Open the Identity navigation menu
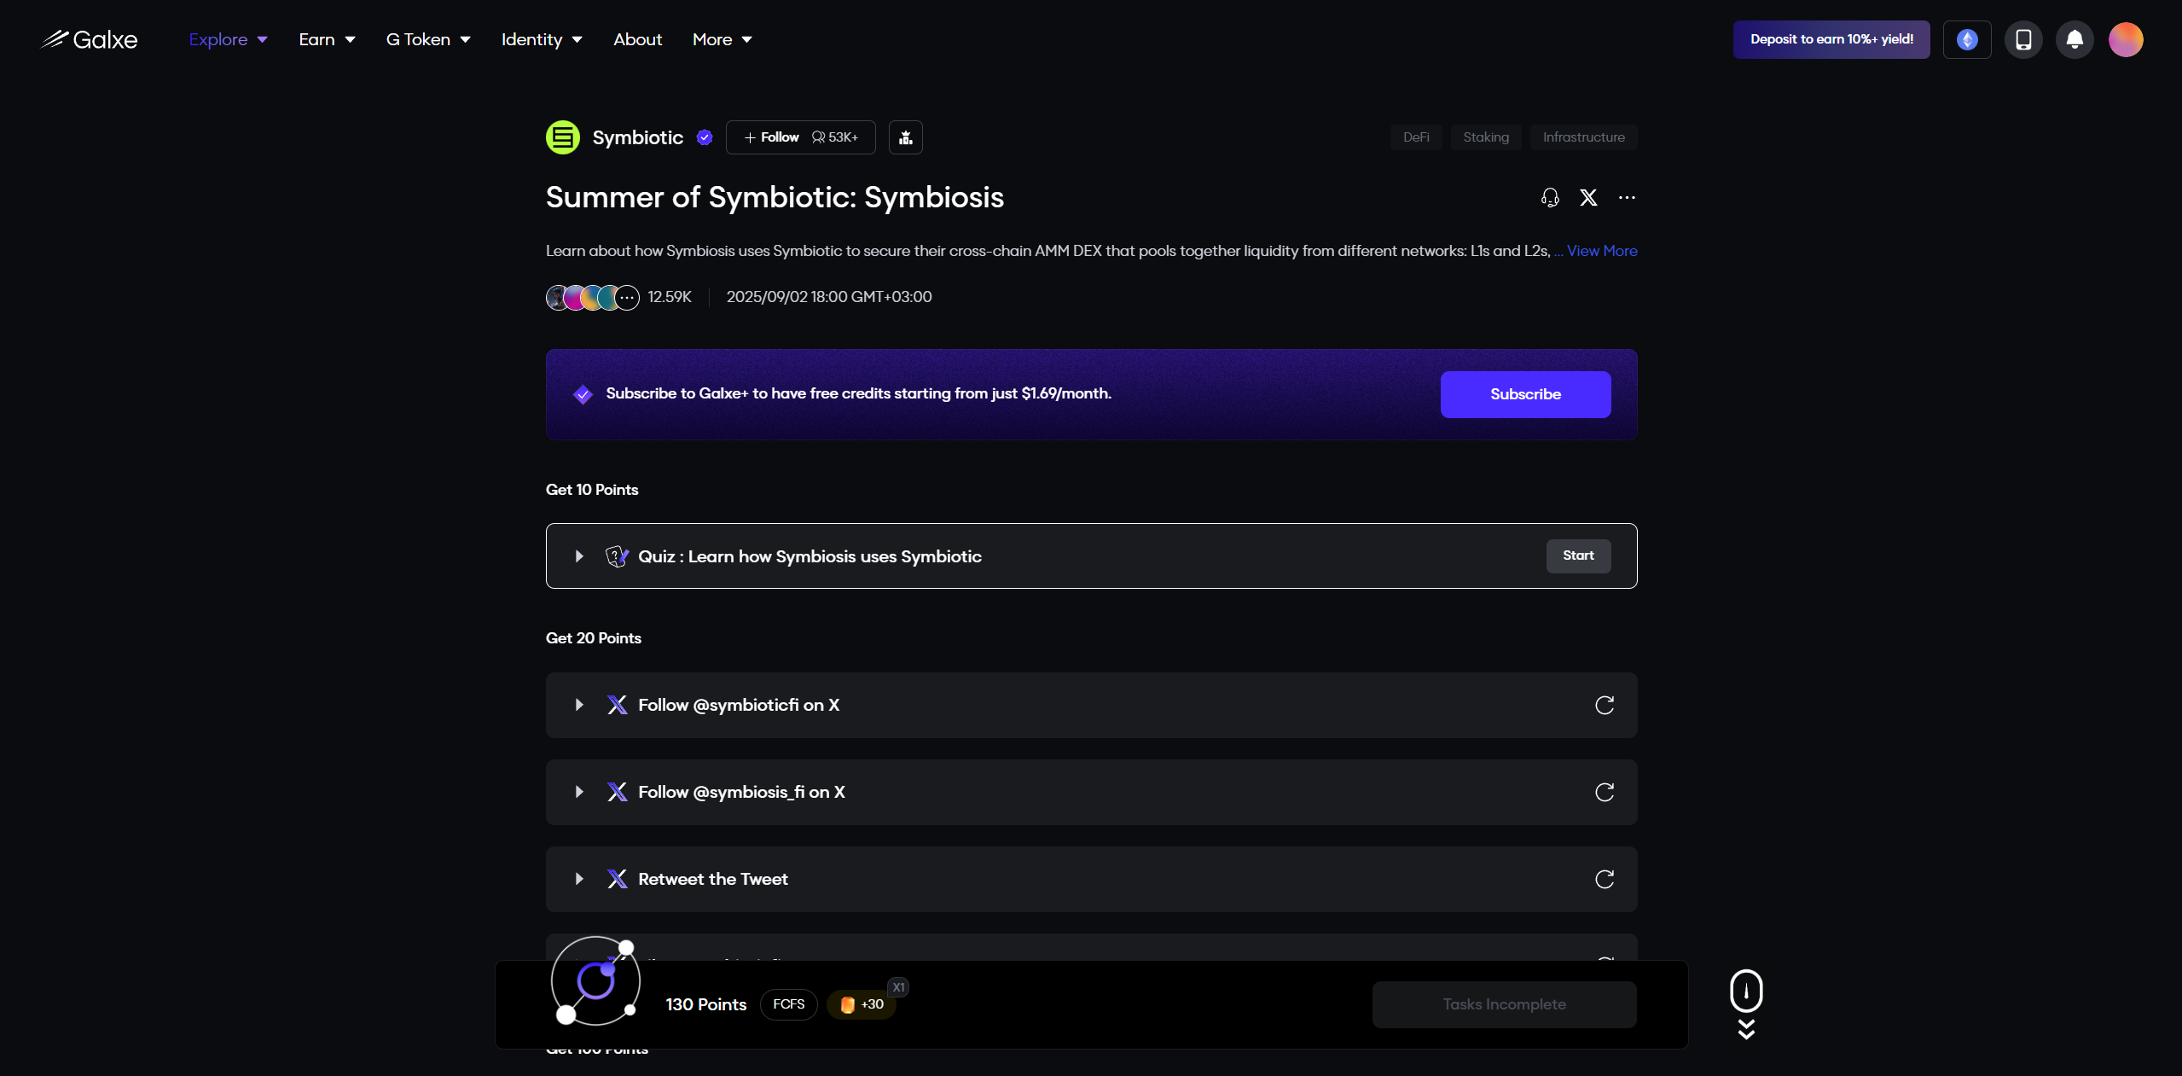Image resolution: width=2182 pixels, height=1076 pixels. (x=541, y=39)
